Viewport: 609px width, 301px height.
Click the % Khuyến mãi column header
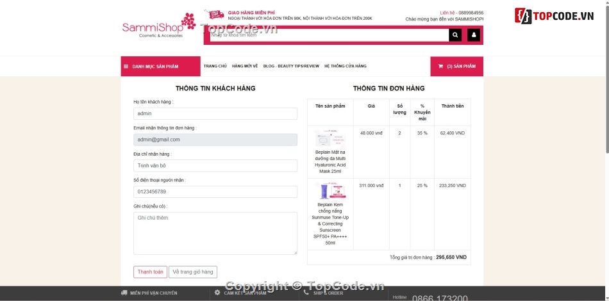tap(422, 113)
